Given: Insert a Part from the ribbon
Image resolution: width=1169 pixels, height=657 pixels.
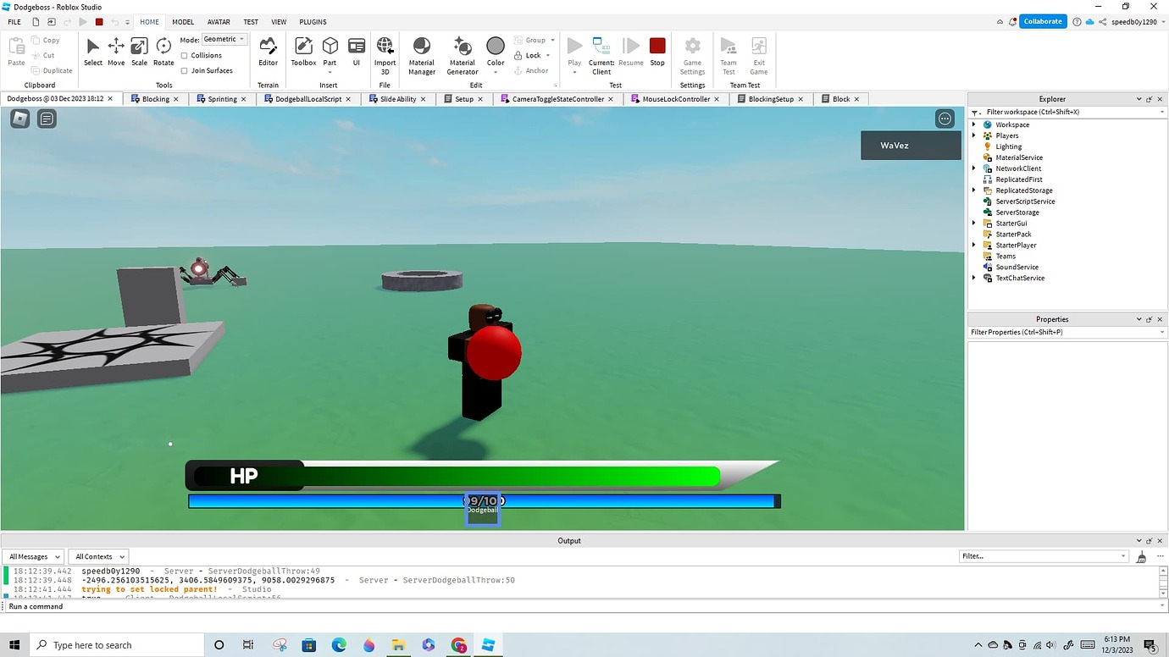Looking at the screenshot, I should pos(330,52).
